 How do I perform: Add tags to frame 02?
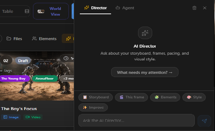pyautogui.click(x=6, y=71)
